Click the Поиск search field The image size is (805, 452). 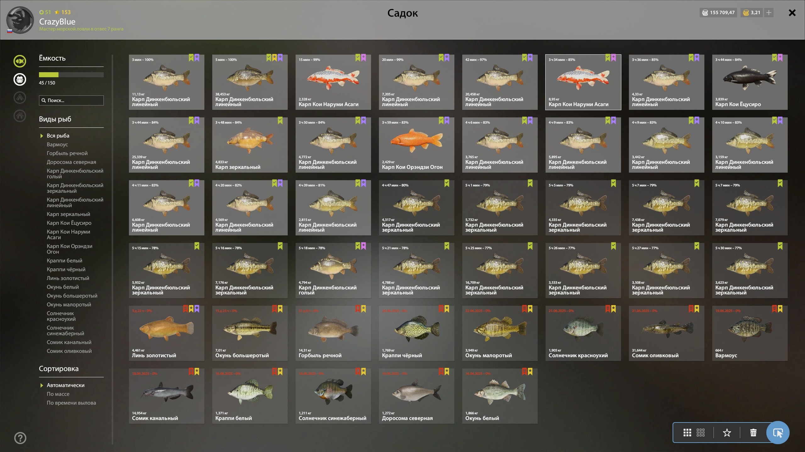71,100
